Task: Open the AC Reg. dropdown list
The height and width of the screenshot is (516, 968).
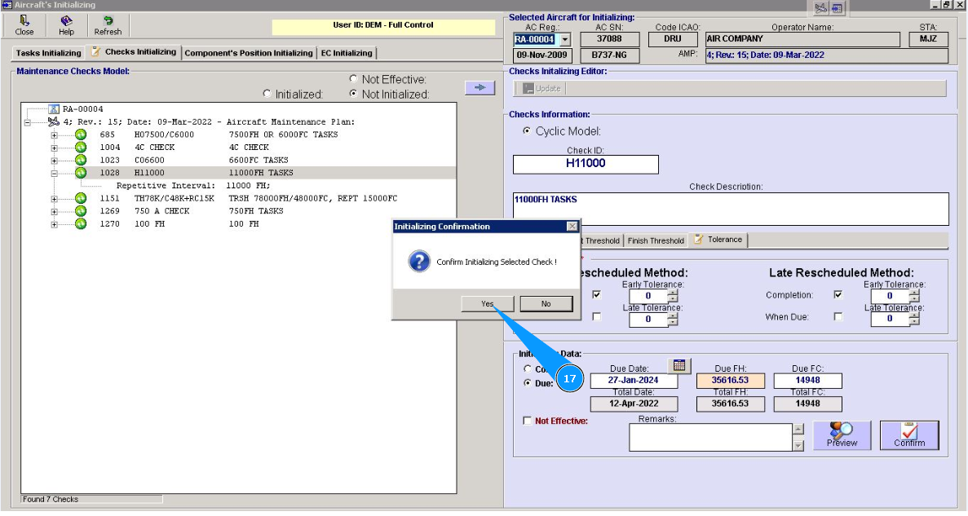Action: point(564,39)
